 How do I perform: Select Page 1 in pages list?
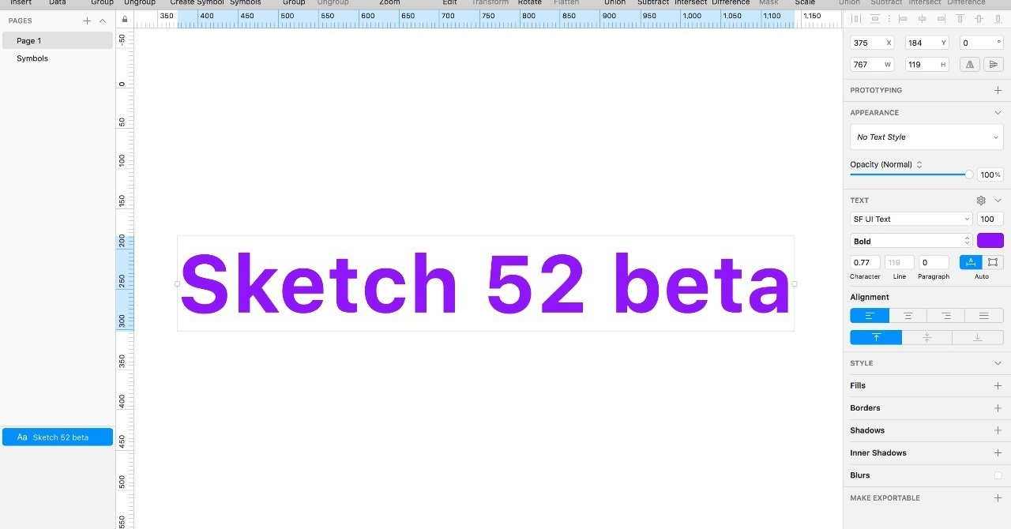58,41
